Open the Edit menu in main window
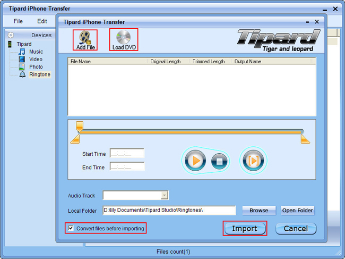Screen dimensions: 345x259 tap(42, 21)
